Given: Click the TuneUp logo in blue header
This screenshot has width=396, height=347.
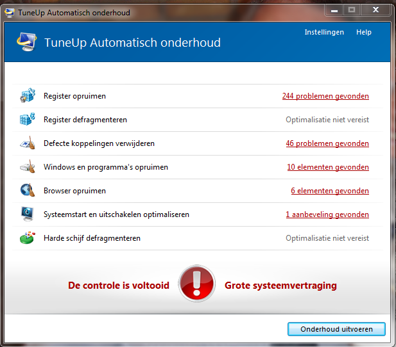Looking at the screenshot, I should 26,42.
